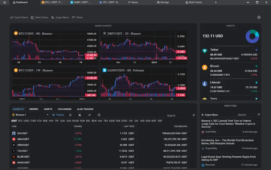Add a new tab with plus icon
Image resolution: width=271 pixels, height=170 pixels.
pyautogui.click(x=216, y=2)
